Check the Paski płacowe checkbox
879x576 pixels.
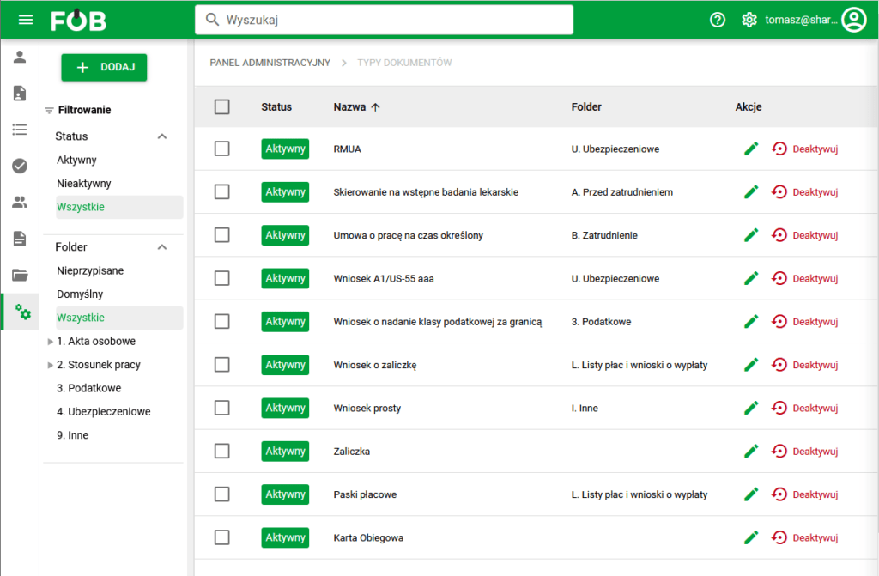click(222, 494)
